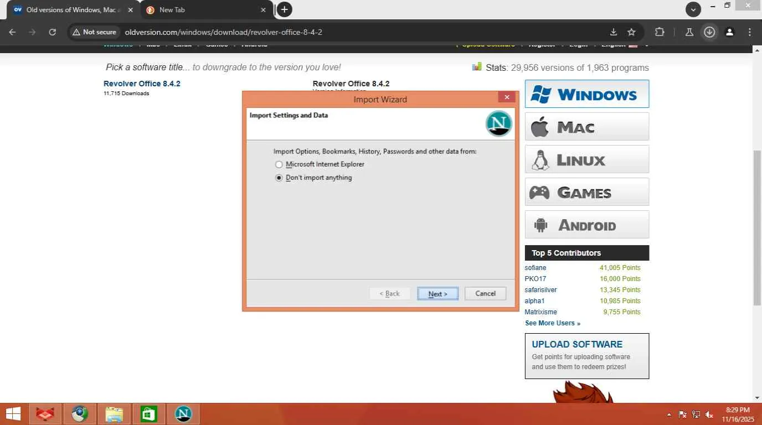Close the New Tab tab

point(264,10)
